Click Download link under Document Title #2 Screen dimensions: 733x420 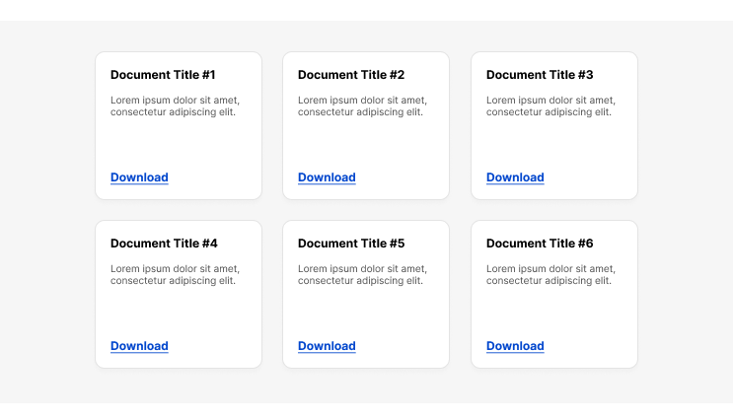point(327,177)
